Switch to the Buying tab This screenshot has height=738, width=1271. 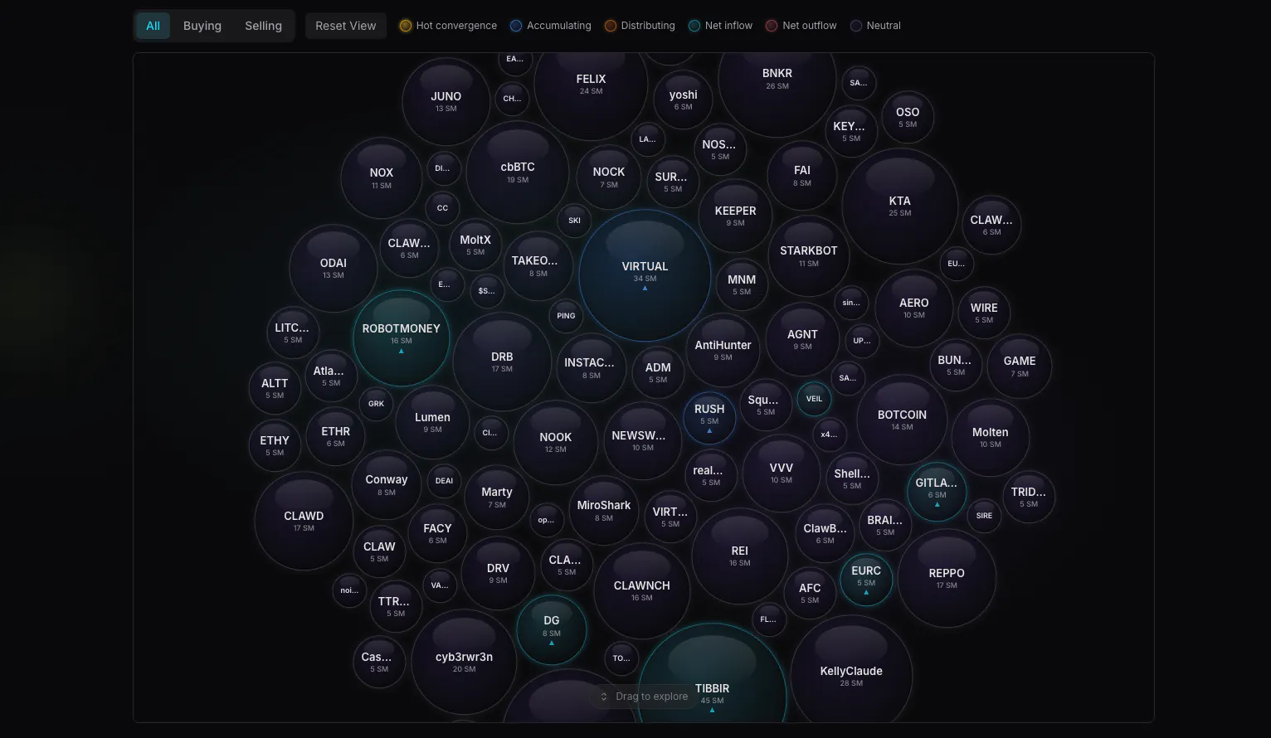pos(202,26)
